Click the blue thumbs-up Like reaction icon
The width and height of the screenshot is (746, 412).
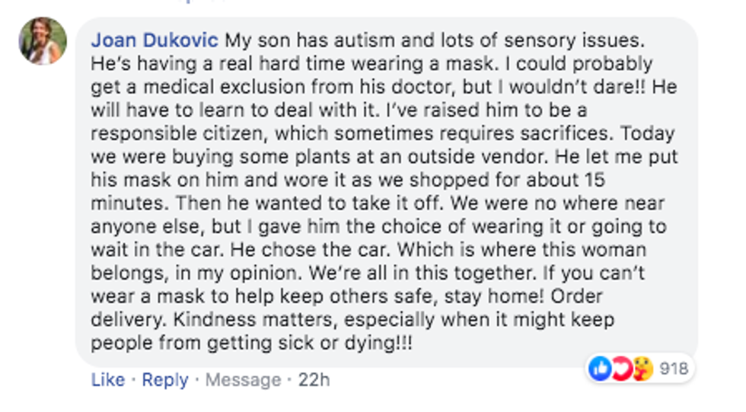pyautogui.click(x=599, y=369)
